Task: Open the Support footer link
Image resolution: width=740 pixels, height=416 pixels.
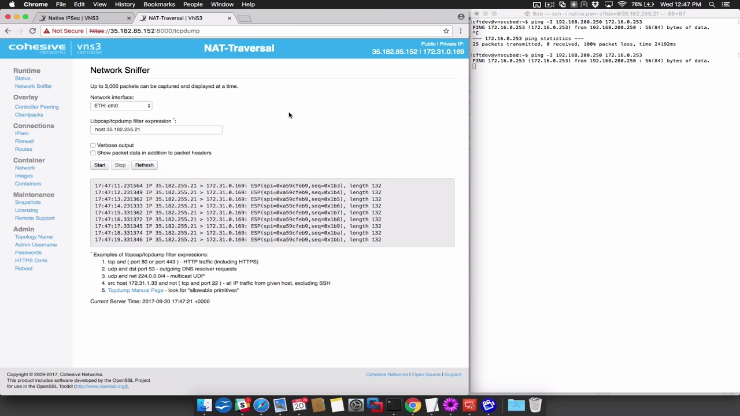Action: click(x=453, y=374)
